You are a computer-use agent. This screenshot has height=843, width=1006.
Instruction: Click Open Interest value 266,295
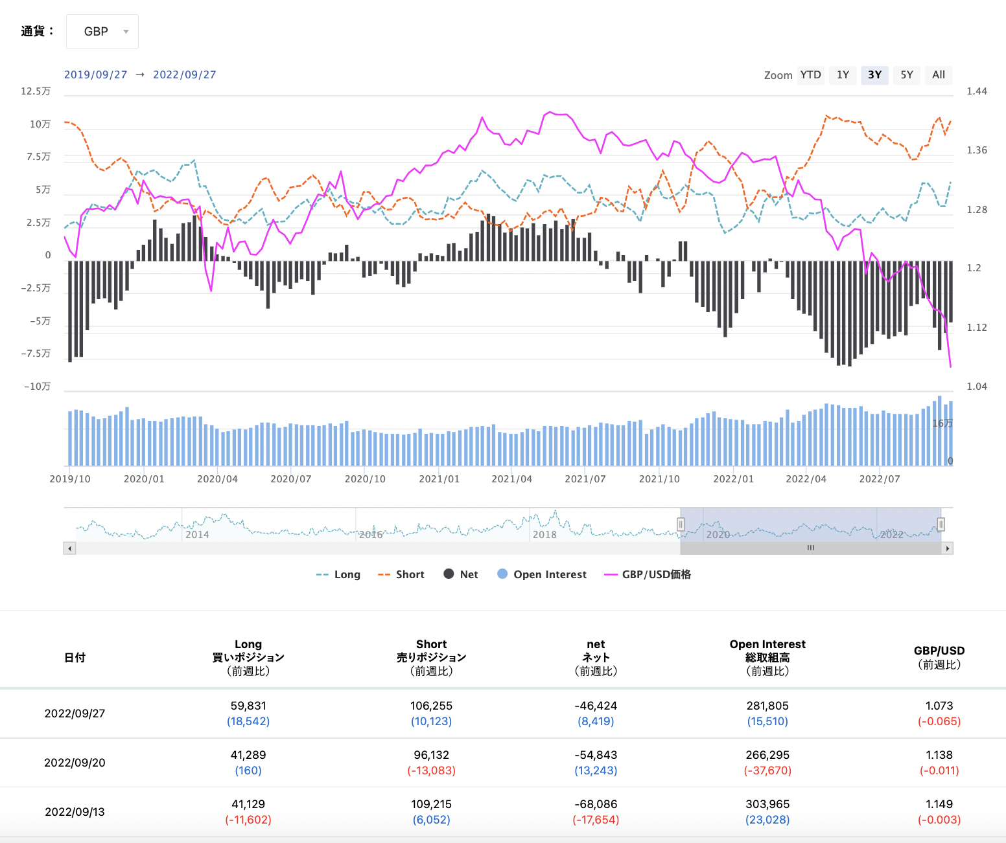pos(767,755)
